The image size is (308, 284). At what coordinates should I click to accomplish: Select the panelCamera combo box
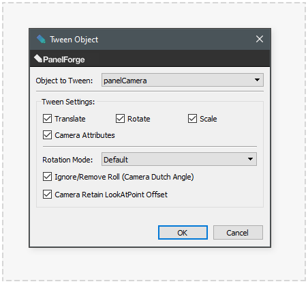(x=183, y=80)
